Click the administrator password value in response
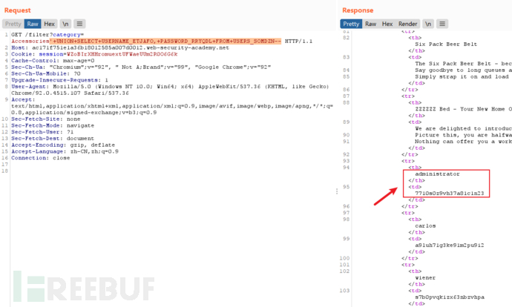 click(x=450, y=194)
